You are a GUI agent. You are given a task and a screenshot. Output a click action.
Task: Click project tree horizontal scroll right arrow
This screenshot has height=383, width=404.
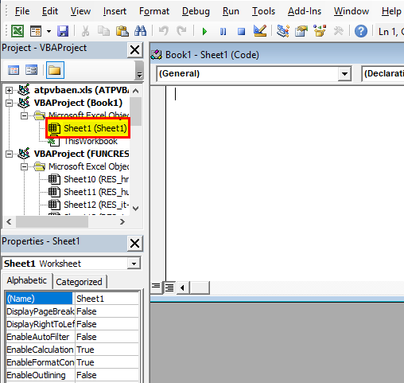pyautogui.click(x=122, y=222)
